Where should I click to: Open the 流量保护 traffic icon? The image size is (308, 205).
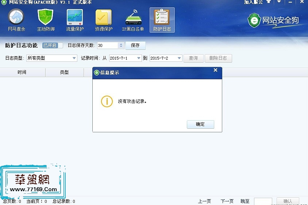coord(75,20)
